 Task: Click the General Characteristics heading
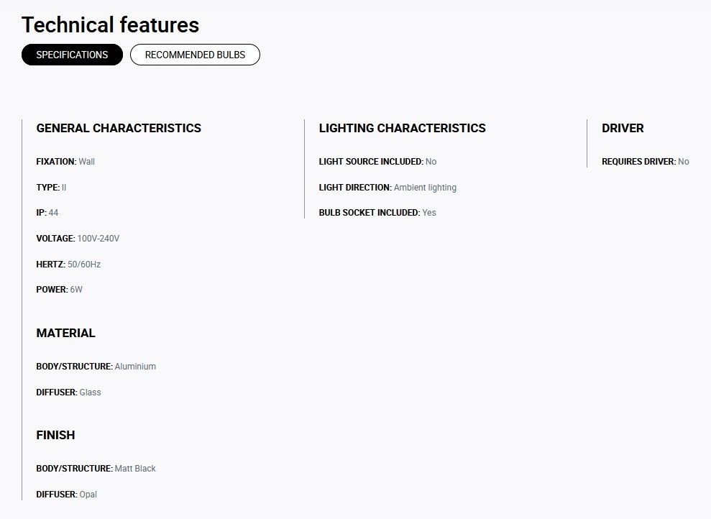(x=119, y=128)
